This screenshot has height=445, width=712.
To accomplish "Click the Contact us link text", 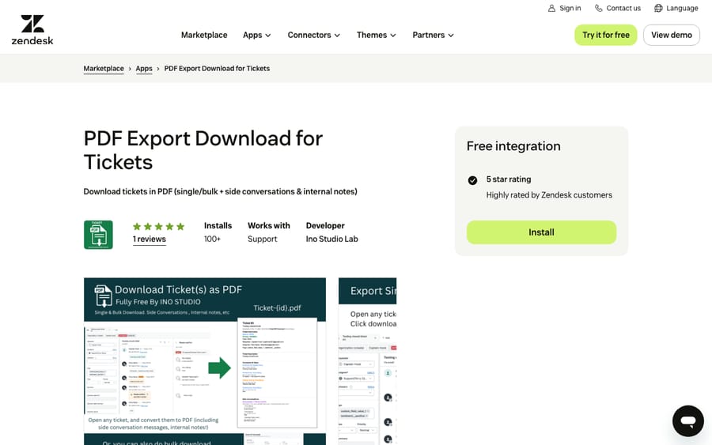I will point(623,8).
